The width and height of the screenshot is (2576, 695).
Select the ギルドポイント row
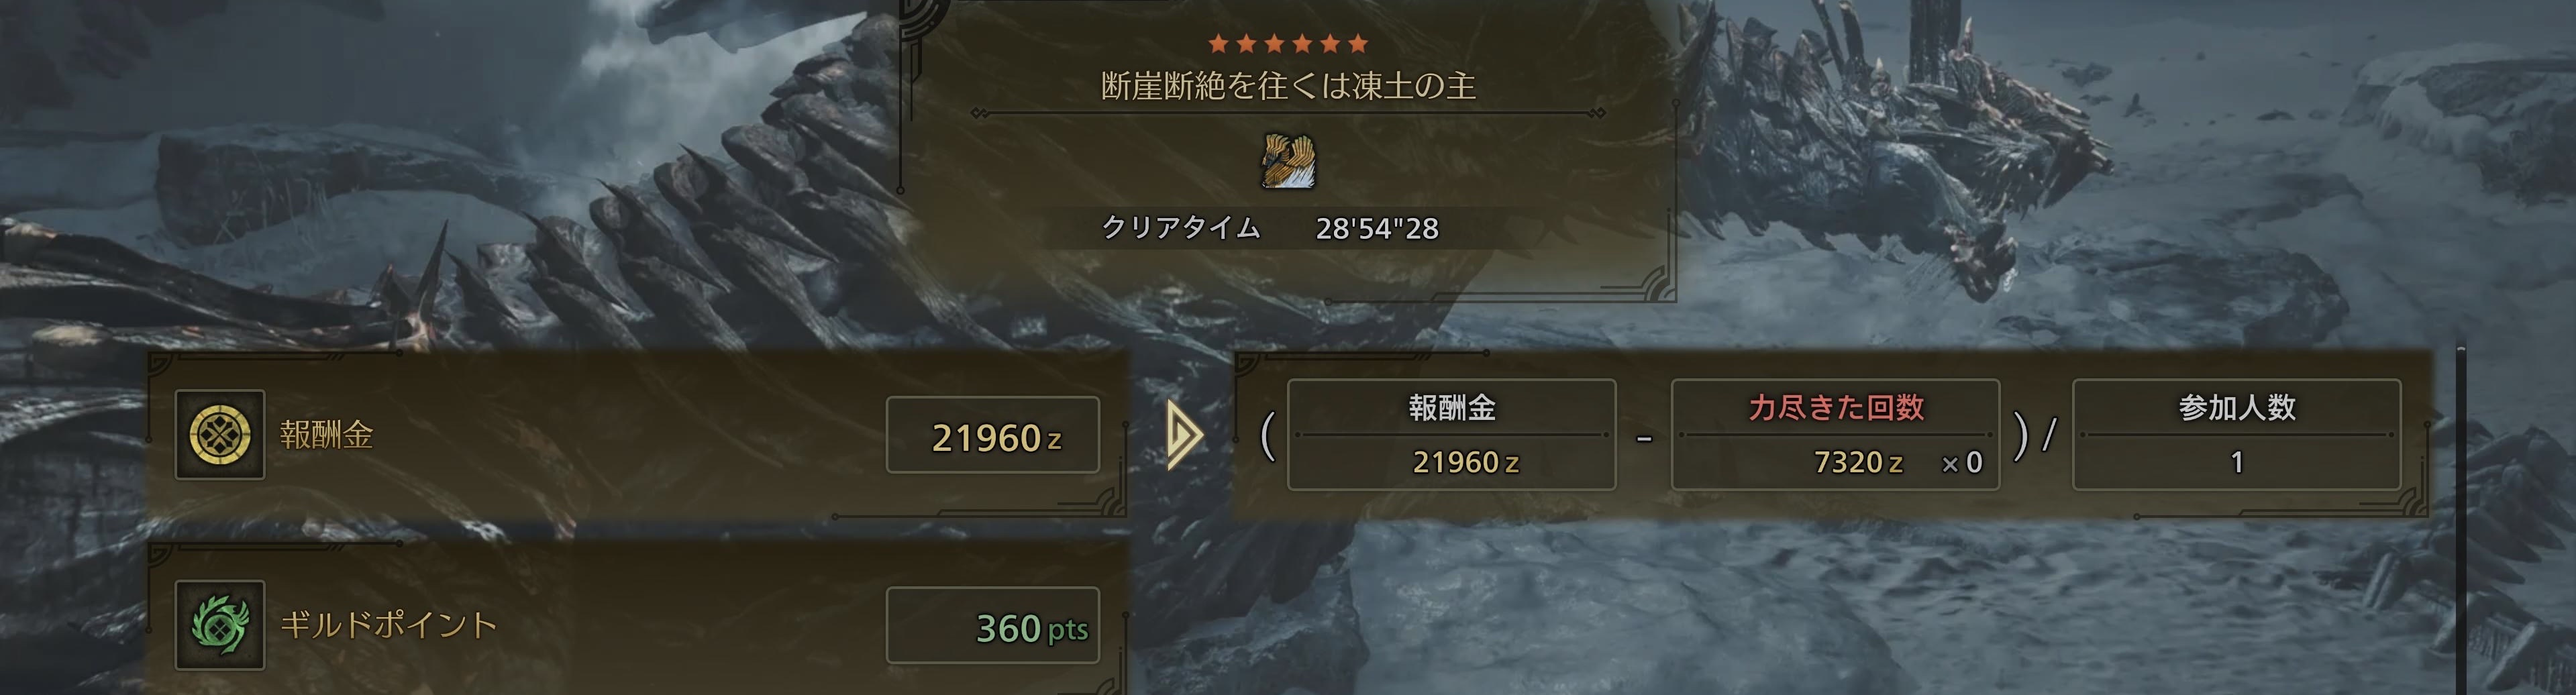tap(638, 620)
